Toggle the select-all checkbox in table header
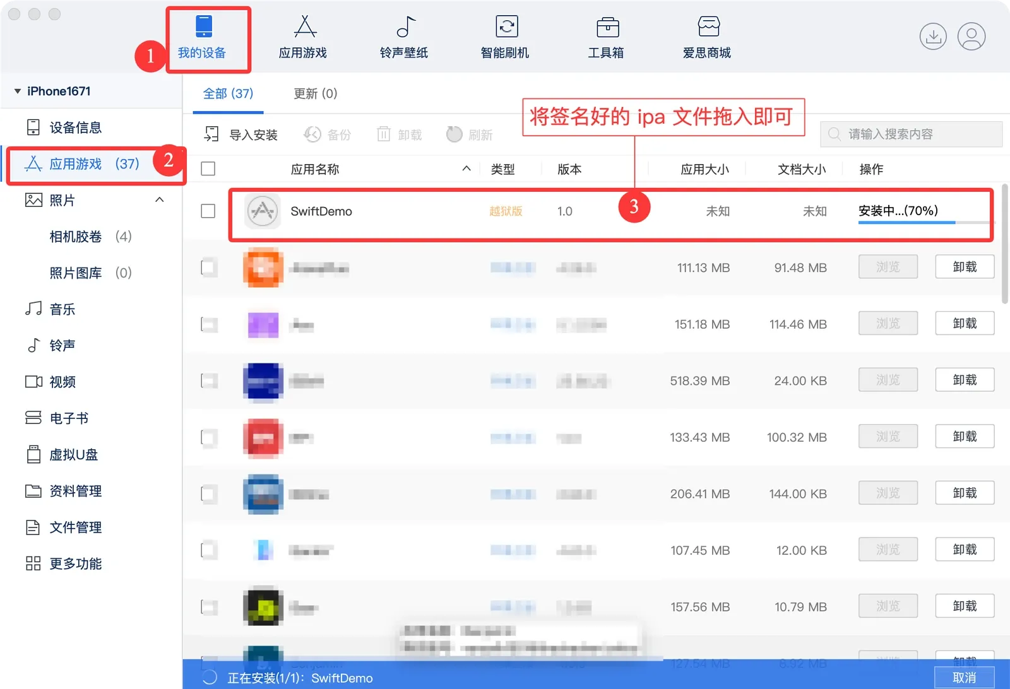Viewport: 1010px width, 689px height. tap(208, 169)
